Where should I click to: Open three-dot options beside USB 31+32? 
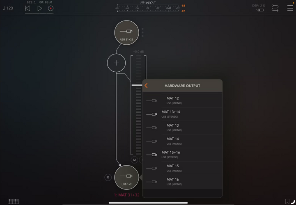[142, 32]
